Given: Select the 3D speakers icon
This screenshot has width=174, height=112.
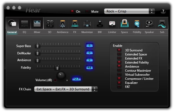Looking at the screenshot, I should 50,24.
